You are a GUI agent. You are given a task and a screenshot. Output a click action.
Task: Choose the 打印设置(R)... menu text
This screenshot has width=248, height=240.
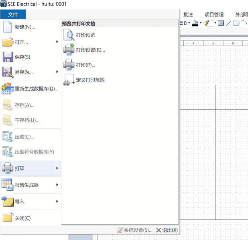coord(90,50)
